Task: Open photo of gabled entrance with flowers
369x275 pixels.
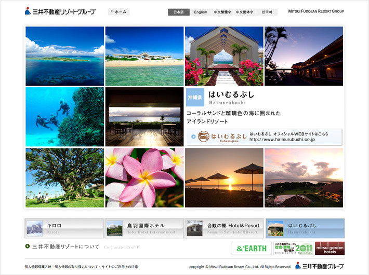Action: coord(224,56)
